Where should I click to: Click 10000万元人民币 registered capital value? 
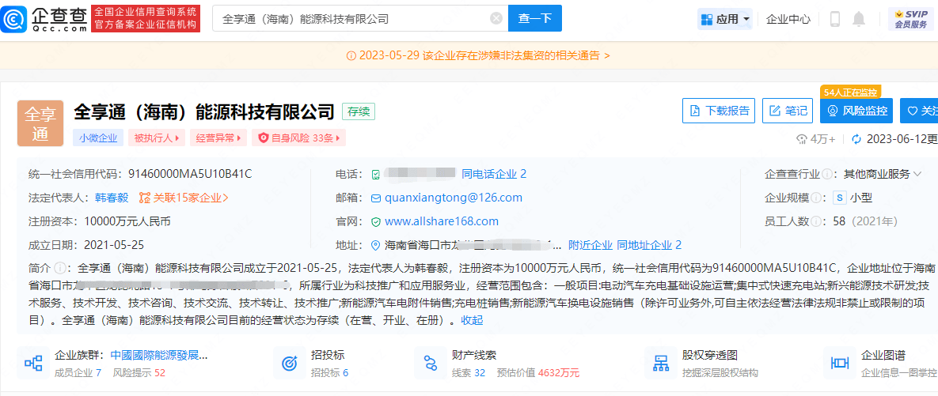click(127, 221)
